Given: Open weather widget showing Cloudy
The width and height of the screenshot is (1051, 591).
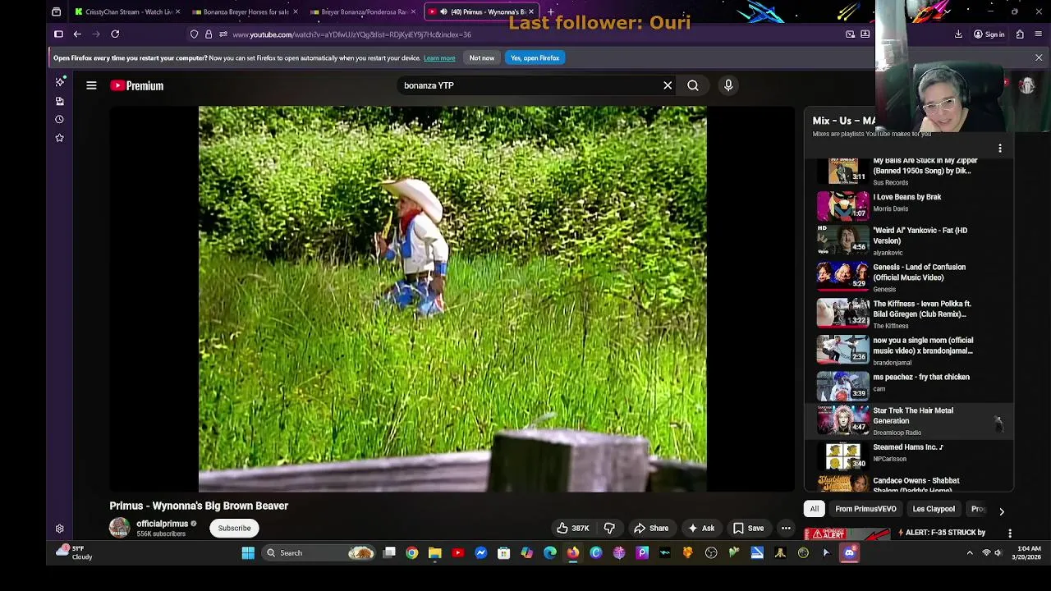Looking at the screenshot, I should coord(74,552).
